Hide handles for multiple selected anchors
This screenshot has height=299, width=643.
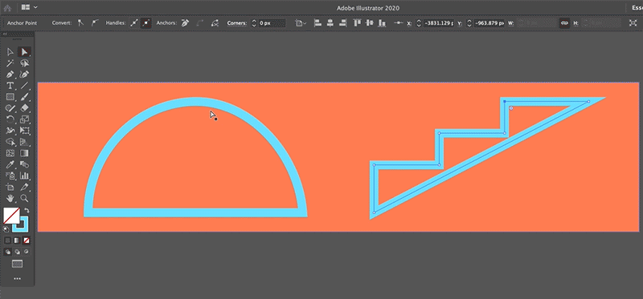146,23
